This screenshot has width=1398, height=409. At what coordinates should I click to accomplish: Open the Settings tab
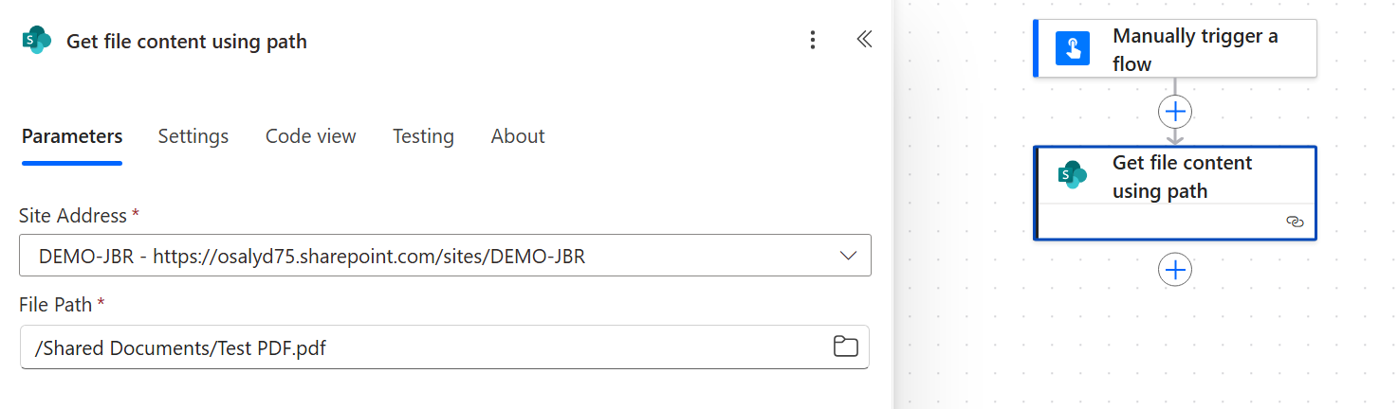(x=193, y=136)
